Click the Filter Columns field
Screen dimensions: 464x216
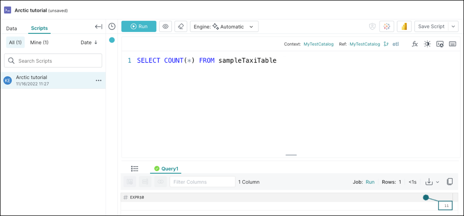point(202,182)
